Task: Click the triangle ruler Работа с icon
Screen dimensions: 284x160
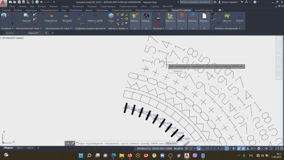Action: [x=170, y=16]
